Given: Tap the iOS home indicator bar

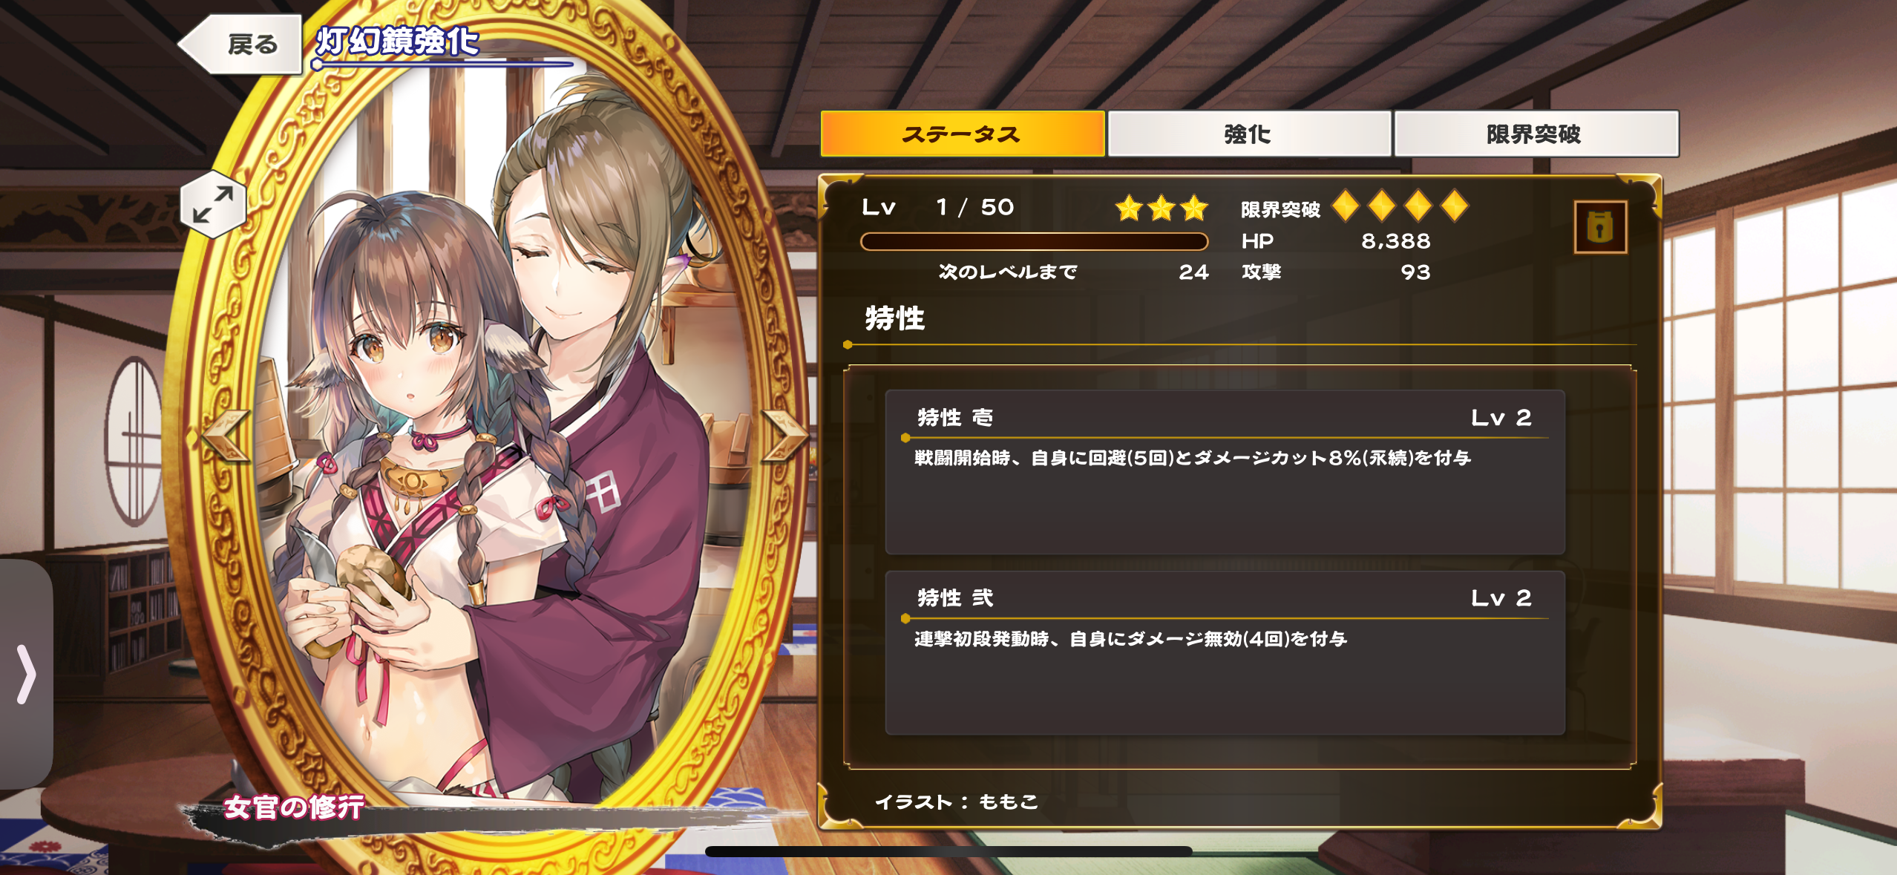Looking at the screenshot, I should [948, 851].
